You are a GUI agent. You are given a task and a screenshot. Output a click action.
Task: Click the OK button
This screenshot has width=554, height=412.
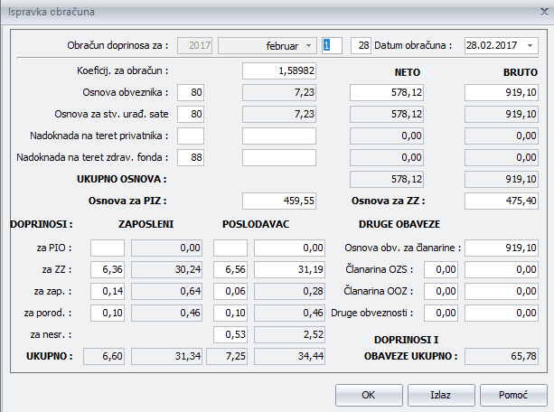tap(368, 395)
